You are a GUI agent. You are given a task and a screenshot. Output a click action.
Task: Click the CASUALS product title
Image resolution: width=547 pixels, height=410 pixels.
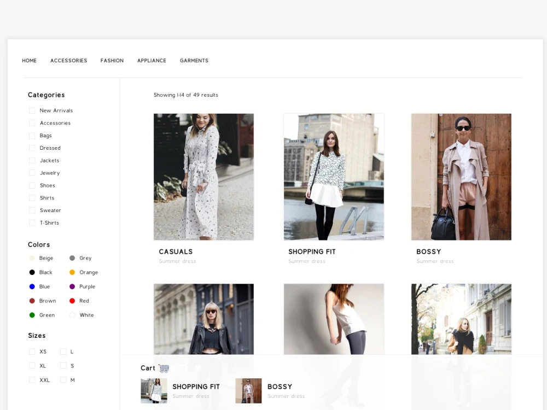tap(176, 251)
